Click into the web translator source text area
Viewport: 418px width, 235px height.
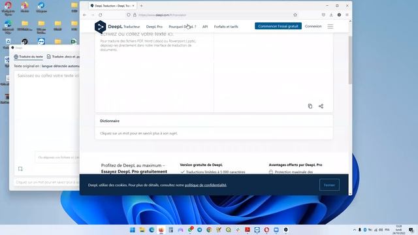154,72
